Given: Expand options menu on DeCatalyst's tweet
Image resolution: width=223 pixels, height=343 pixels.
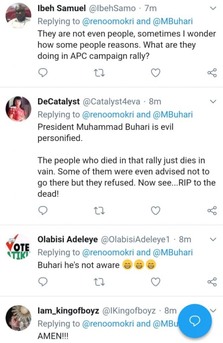Looking at the screenshot, I should pos(213,101).
